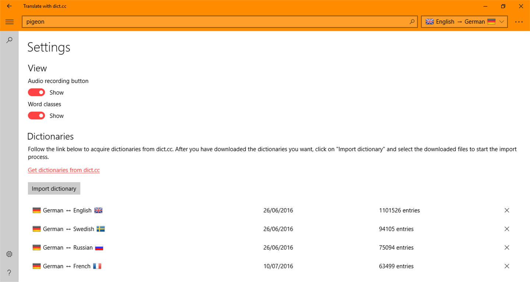Click the Dictionaries section heading

tap(50, 136)
